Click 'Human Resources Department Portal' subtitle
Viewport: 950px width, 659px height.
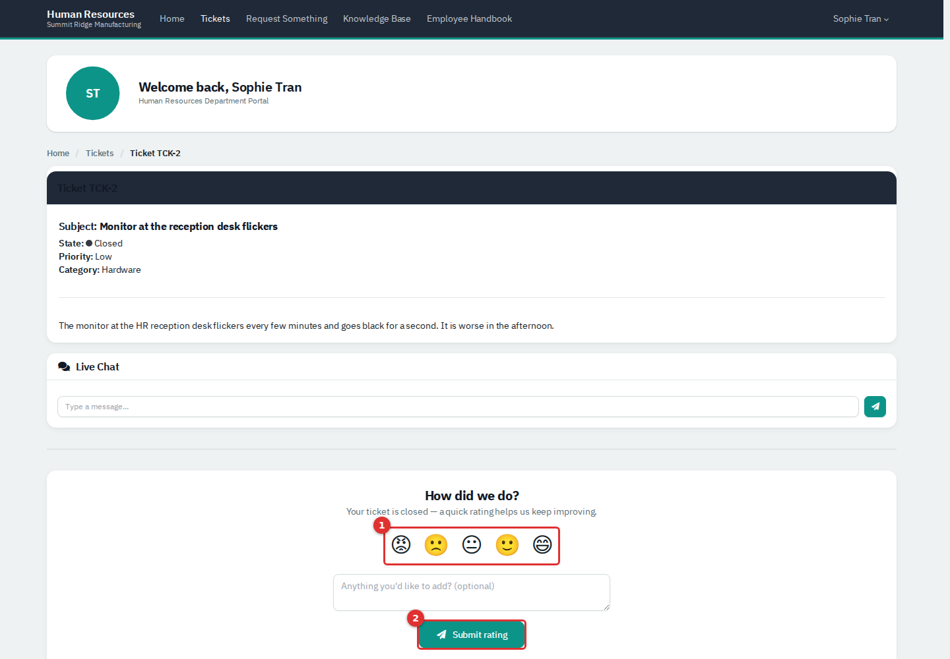coord(204,101)
